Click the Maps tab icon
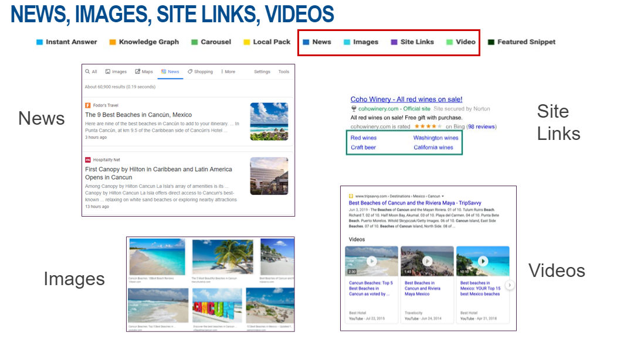The image size is (617, 339). (x=138, y=71)
